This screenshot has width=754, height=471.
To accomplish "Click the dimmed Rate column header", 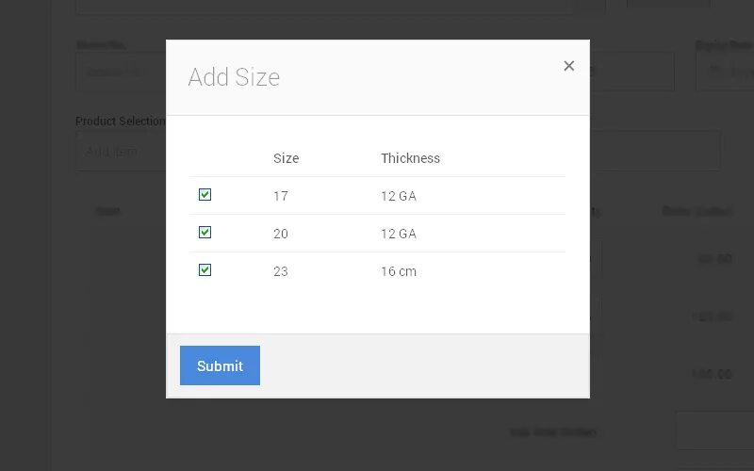I will (x=697, y=211).
